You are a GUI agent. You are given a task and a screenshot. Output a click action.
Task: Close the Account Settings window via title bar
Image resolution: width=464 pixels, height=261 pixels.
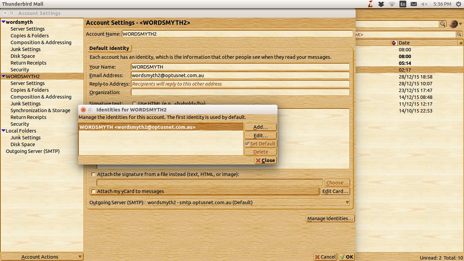pyautogui.click(x=5, y=13)
